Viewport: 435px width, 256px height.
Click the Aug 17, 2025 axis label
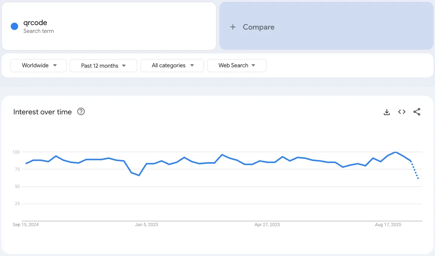click(388, 225)
